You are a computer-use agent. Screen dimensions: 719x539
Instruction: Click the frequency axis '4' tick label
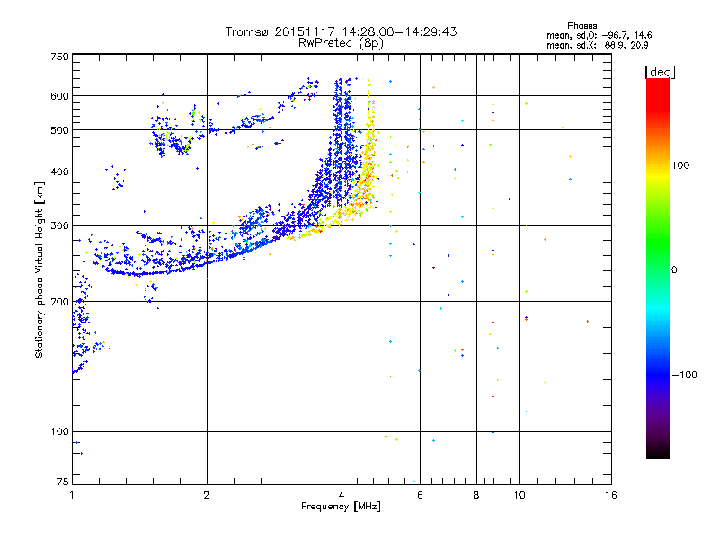pos(342,495)
